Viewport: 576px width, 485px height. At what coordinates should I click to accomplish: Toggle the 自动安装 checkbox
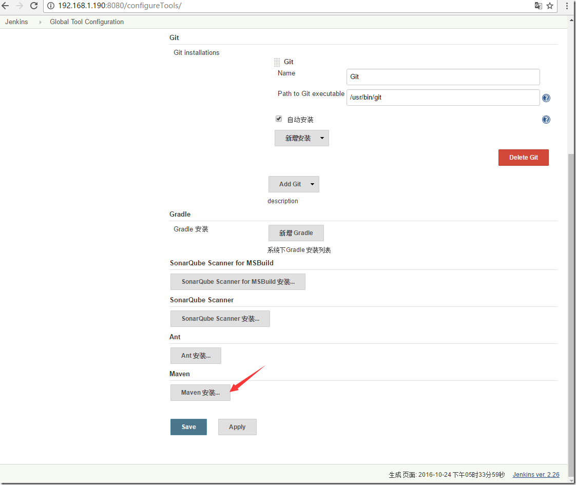(x=279, y=119)
